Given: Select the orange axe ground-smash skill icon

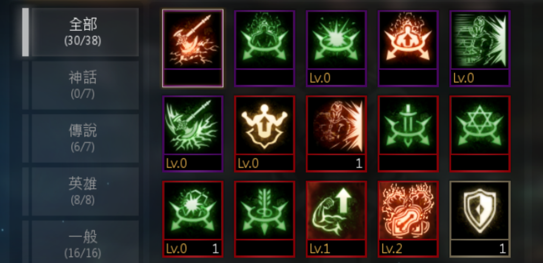Looking at the screenshot, I should [x=193, y=48].
